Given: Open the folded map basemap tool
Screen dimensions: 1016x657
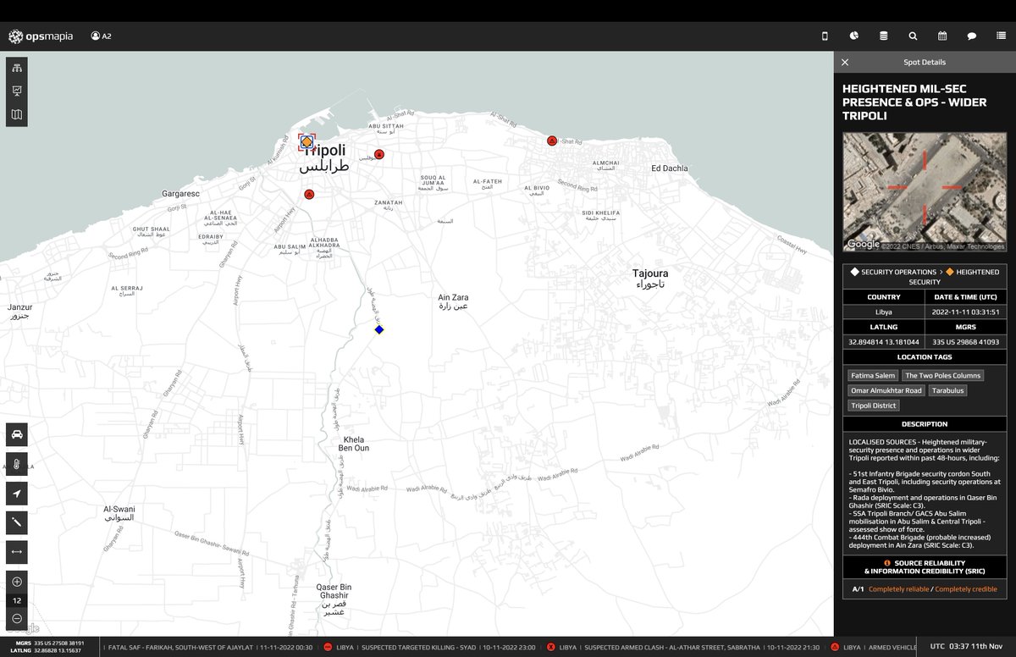Looking at the screenshot, I should [17, 114].
